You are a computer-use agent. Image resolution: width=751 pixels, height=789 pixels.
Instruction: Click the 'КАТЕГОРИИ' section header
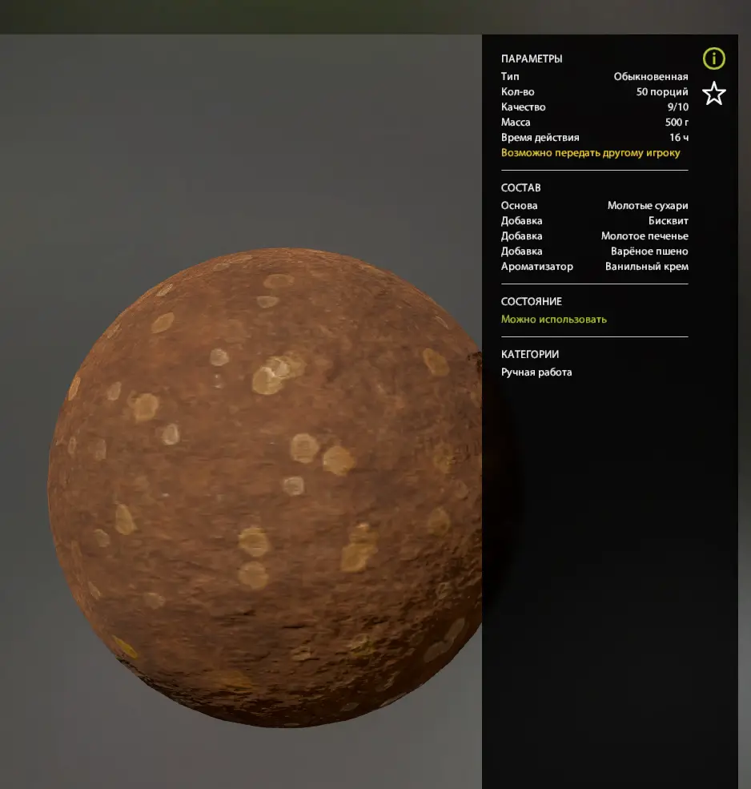[x=530, y=354]
